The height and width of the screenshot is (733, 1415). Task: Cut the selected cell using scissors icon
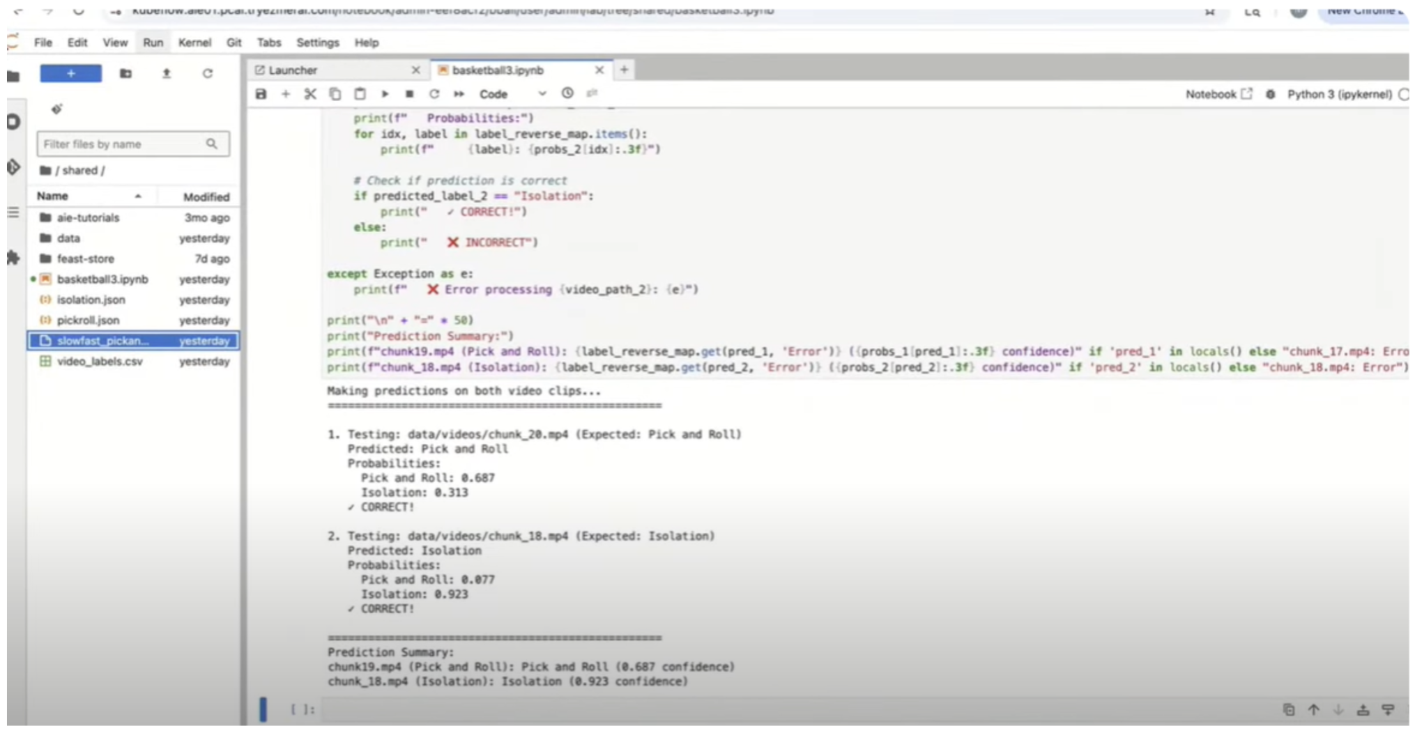310,94
